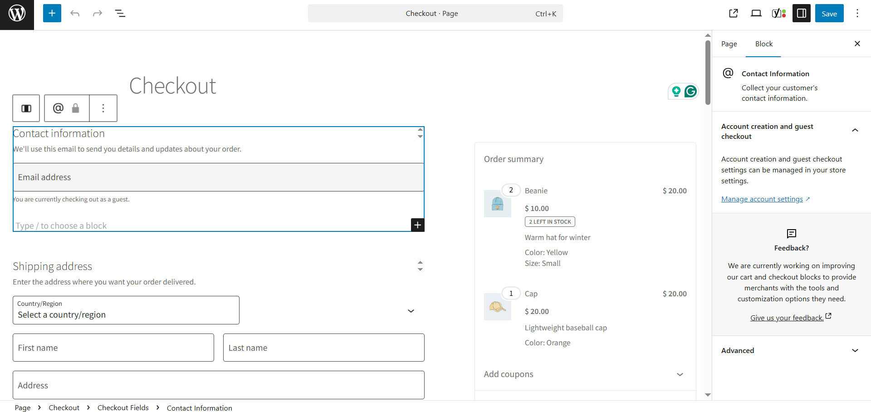This screenshot has width=871, height=412.
Task: Open the block inserter
Action: click(52, 13)
